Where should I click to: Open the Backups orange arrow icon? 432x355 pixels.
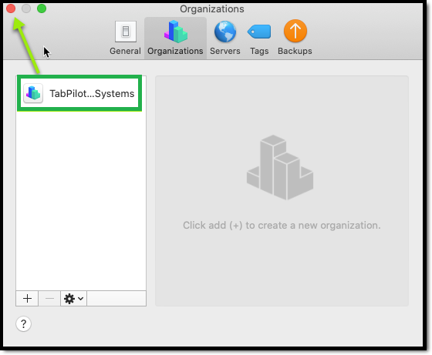[295, 31]
